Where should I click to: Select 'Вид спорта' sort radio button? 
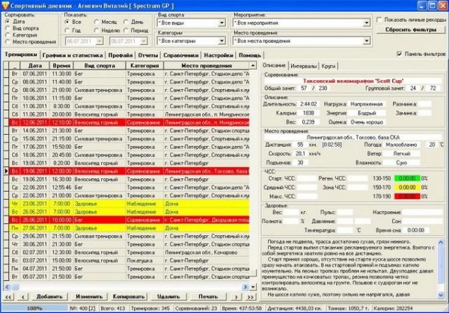tap(7, 30)
